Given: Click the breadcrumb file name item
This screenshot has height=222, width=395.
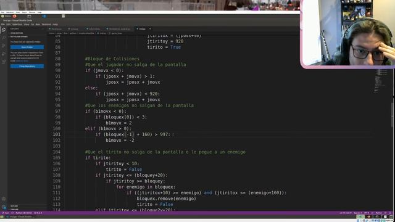Looking at the screenshot, I should coord(102,33).
